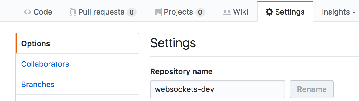Select the Settings tab

click(285, 11)
